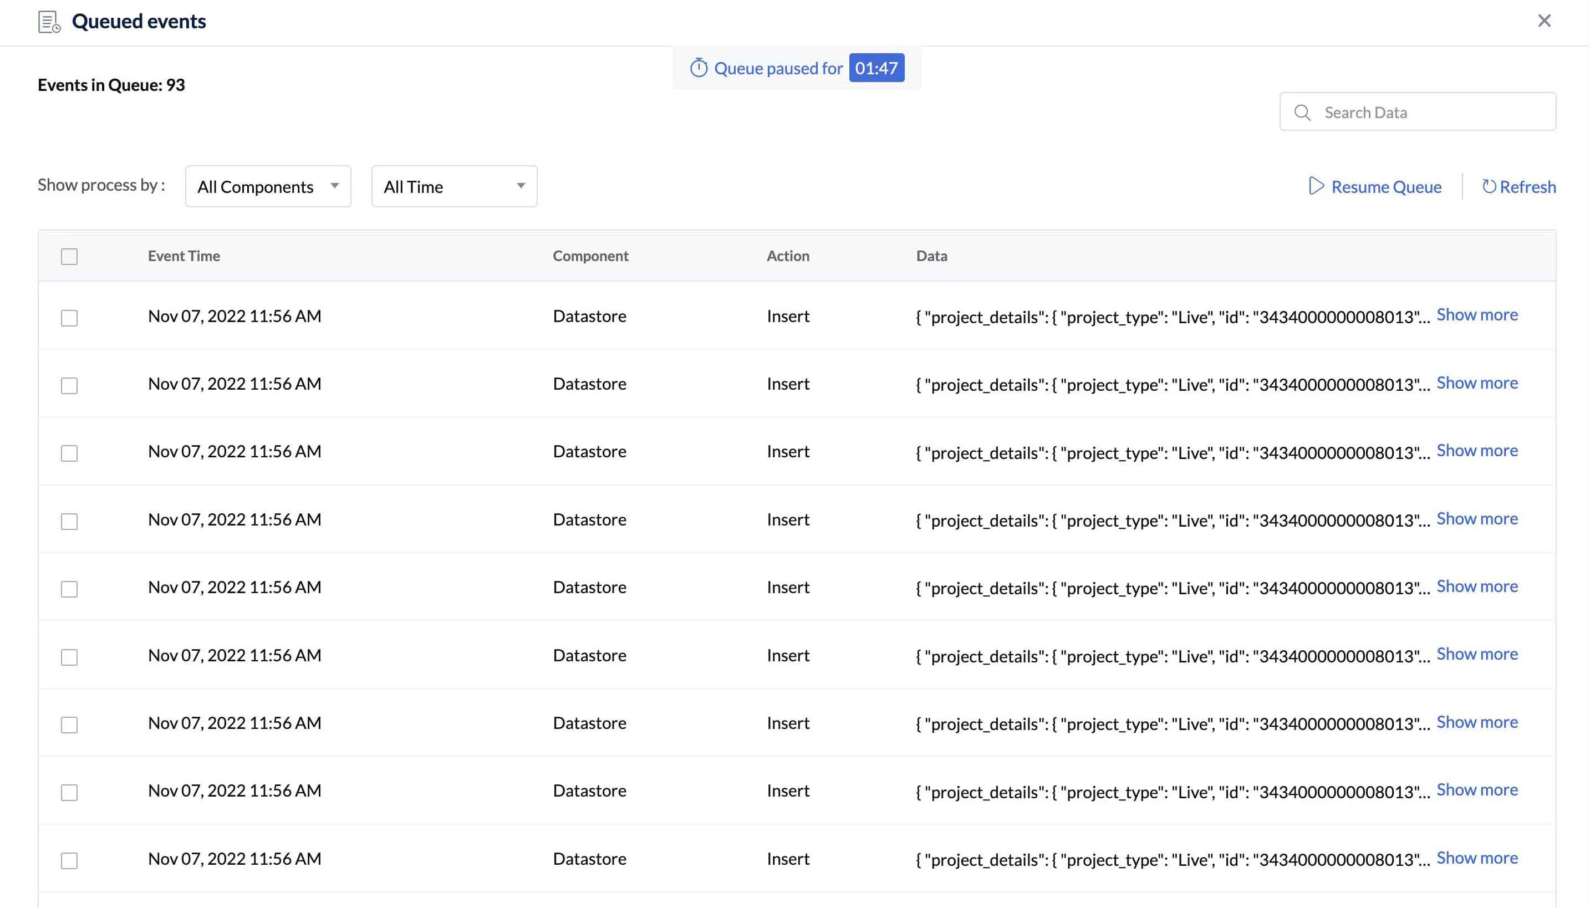Click the Action column header

(788, 256)
